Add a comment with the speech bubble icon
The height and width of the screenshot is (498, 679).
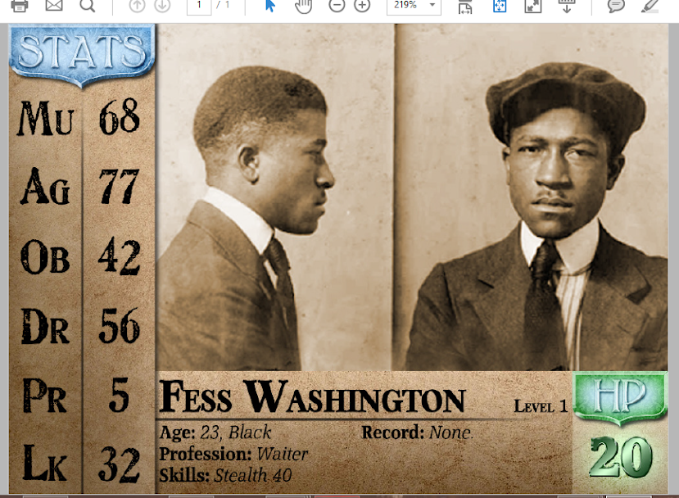pos(616,6)
